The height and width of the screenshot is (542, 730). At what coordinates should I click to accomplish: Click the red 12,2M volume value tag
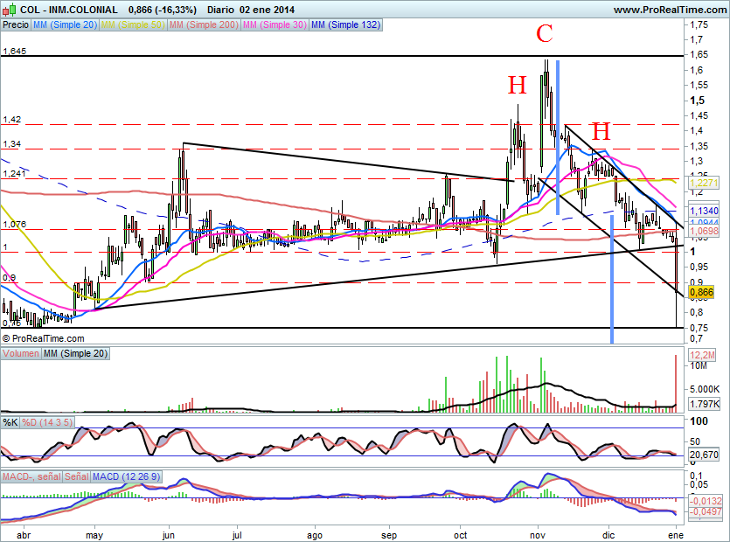pos(703,355)
